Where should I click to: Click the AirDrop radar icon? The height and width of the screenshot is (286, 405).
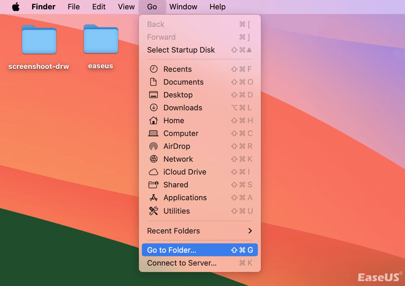153,146
